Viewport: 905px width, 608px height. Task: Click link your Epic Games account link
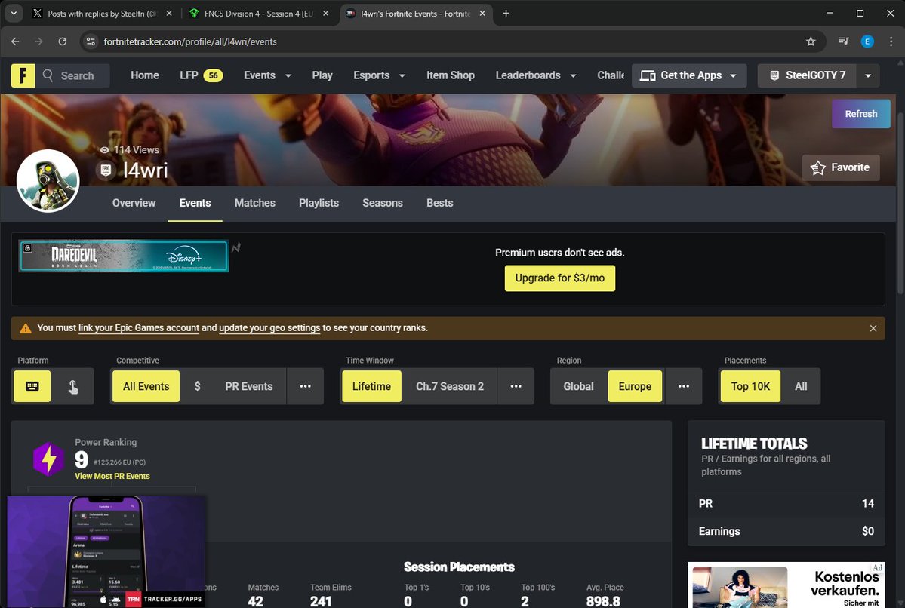(x=139, y=328)
